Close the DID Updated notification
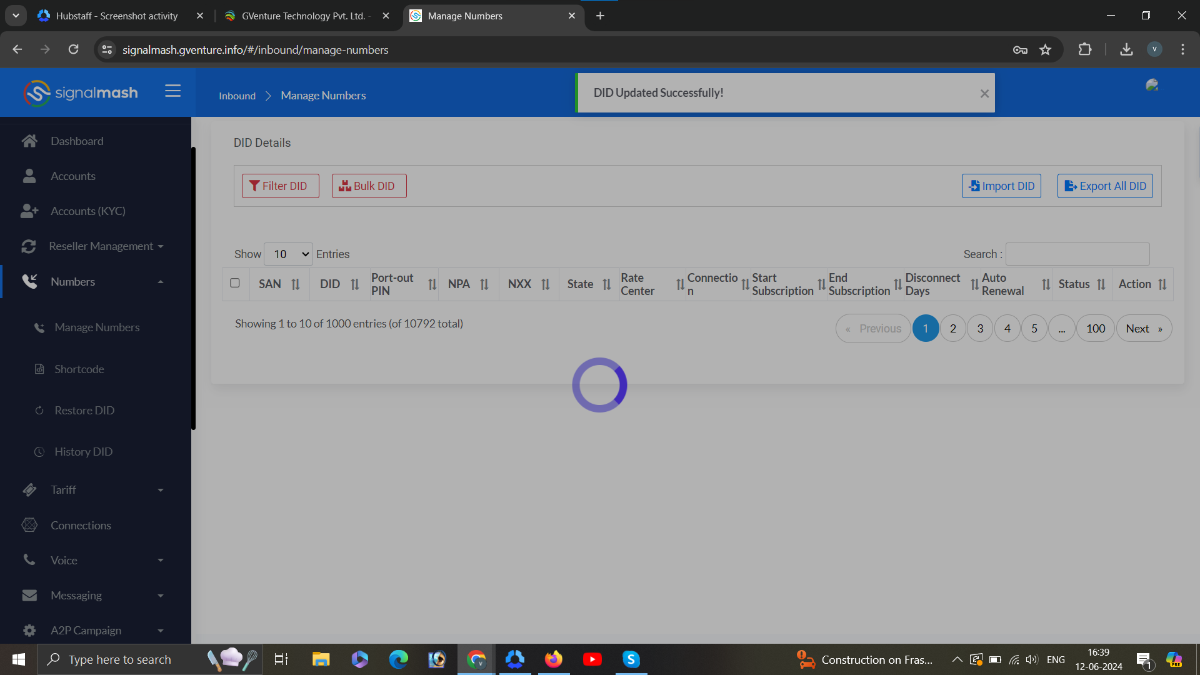1200x675 pixels. (984, 94)
